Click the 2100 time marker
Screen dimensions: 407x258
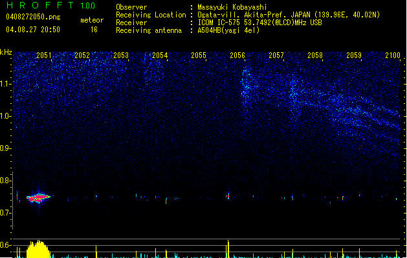tap(393, 55)
